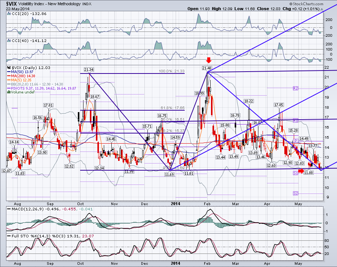Click the MA(200) 14.38 legend entry
337x267 pixels.
[21, 76]
